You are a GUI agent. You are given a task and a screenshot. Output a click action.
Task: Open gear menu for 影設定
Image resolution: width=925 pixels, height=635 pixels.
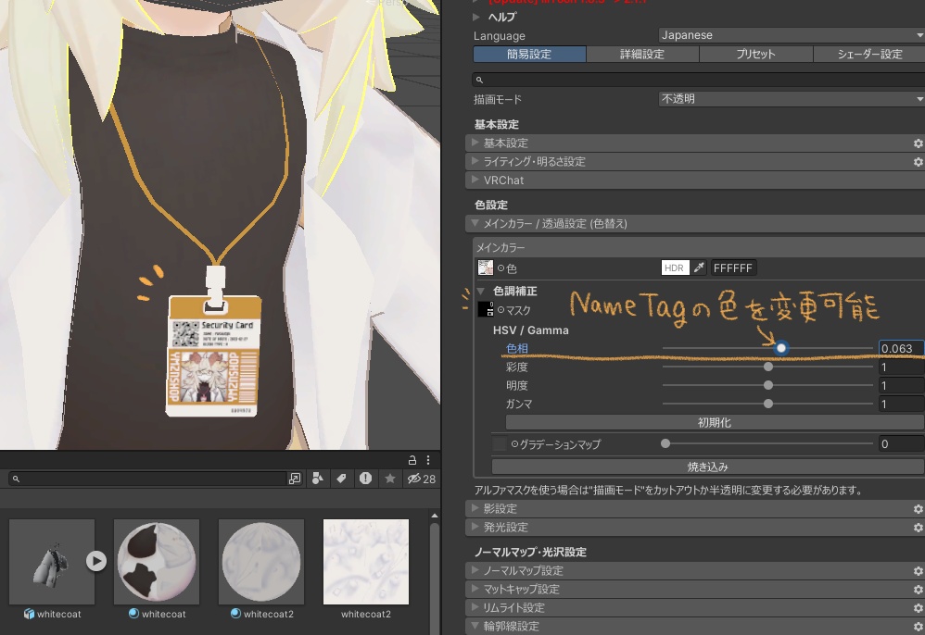(918, 508)
